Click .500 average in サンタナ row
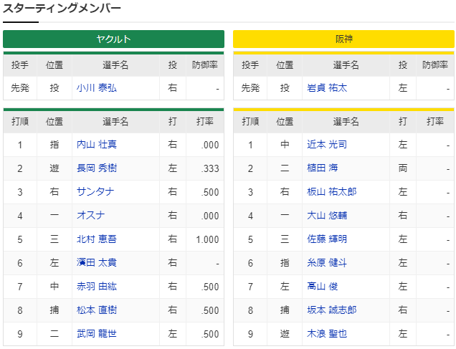456x349 pixels. coord(210,192)
